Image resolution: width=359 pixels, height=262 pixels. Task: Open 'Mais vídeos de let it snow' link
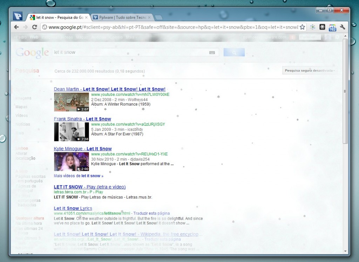pos(79,176)
